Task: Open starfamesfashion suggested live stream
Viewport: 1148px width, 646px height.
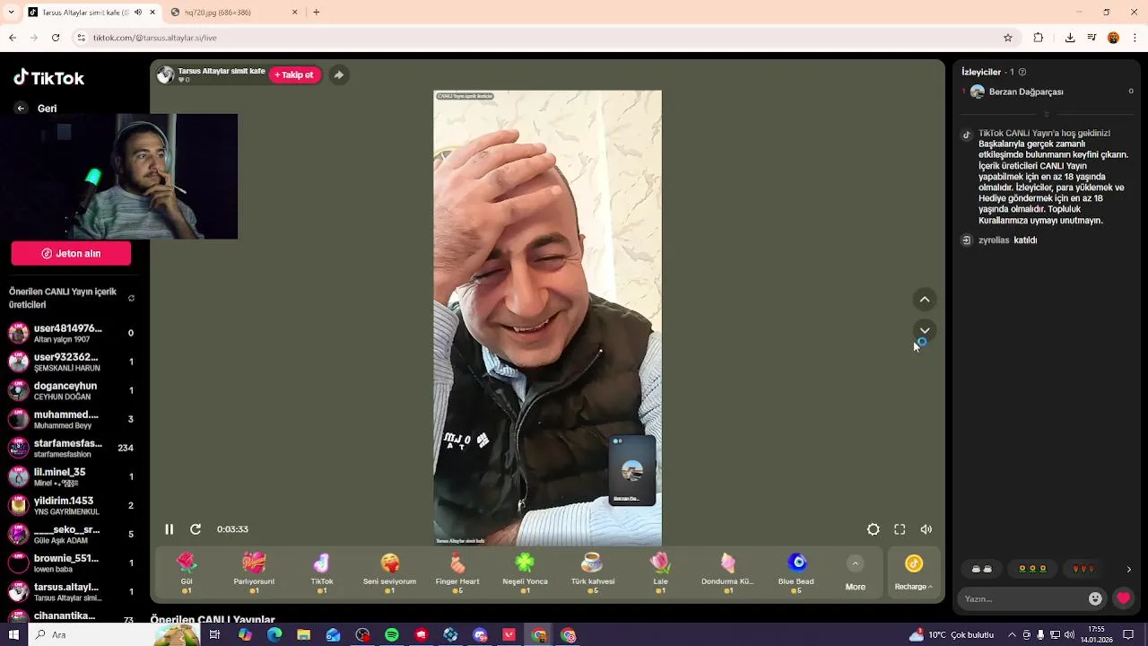Action: click(71, 448)
